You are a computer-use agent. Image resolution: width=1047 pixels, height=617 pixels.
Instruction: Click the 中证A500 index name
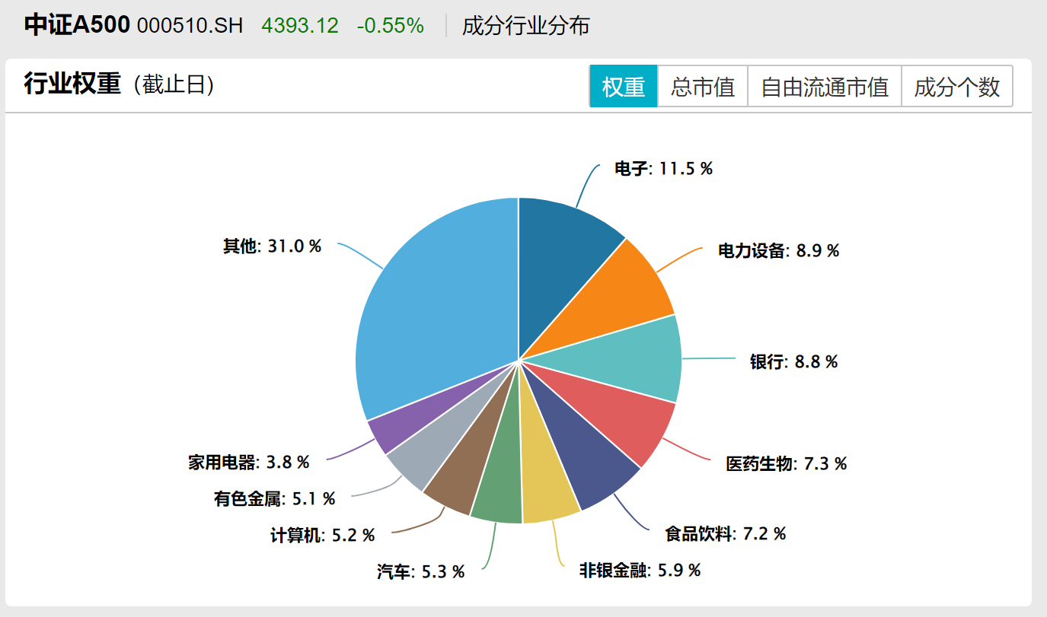76,25
